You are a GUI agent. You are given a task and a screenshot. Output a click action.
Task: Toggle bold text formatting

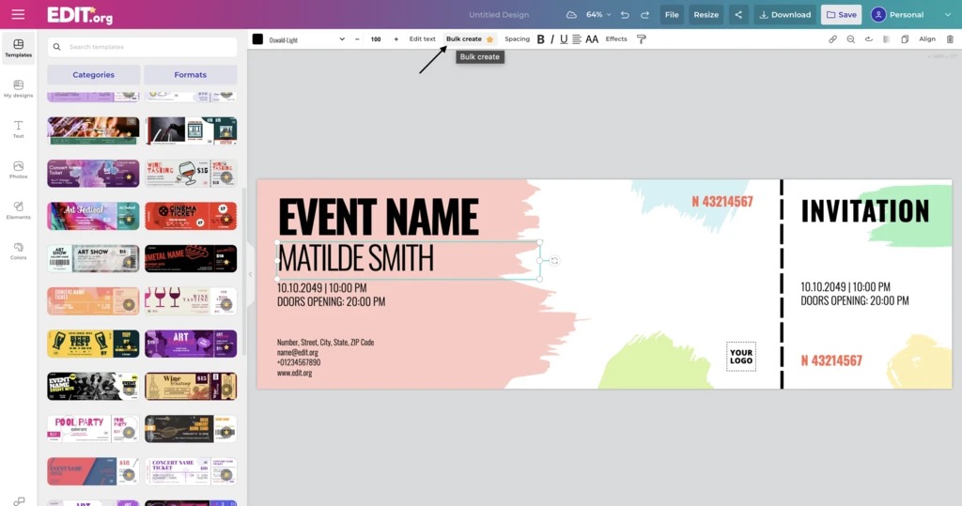point(540,39)
